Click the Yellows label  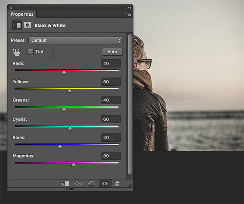[21, 82]
